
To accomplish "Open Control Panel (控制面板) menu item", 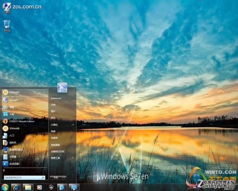I will click(55, 145).
